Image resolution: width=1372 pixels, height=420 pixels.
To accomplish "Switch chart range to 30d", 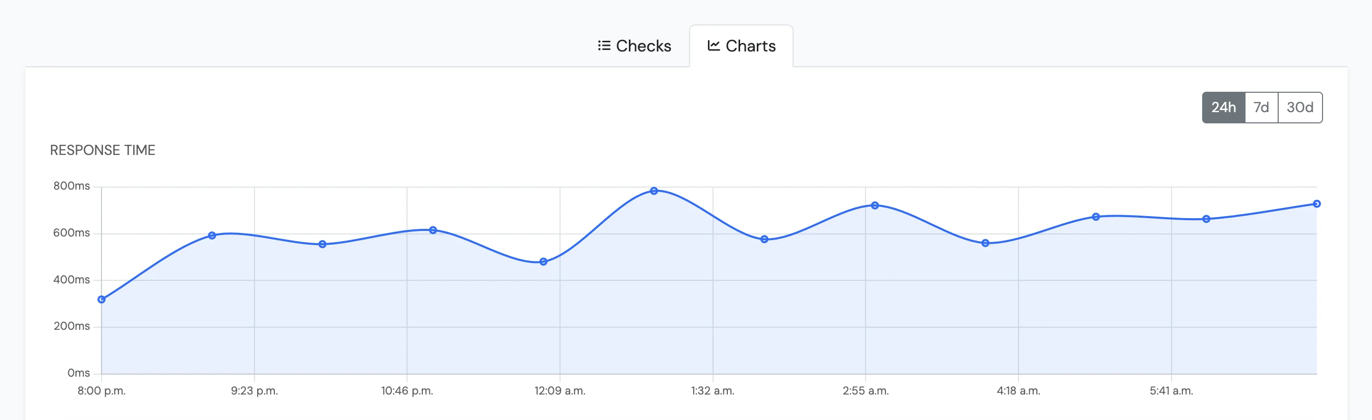I will [x=1300, y=108].
